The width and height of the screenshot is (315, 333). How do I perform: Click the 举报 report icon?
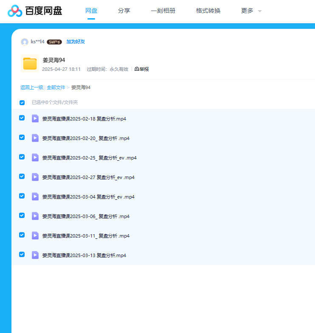point(137,69)
